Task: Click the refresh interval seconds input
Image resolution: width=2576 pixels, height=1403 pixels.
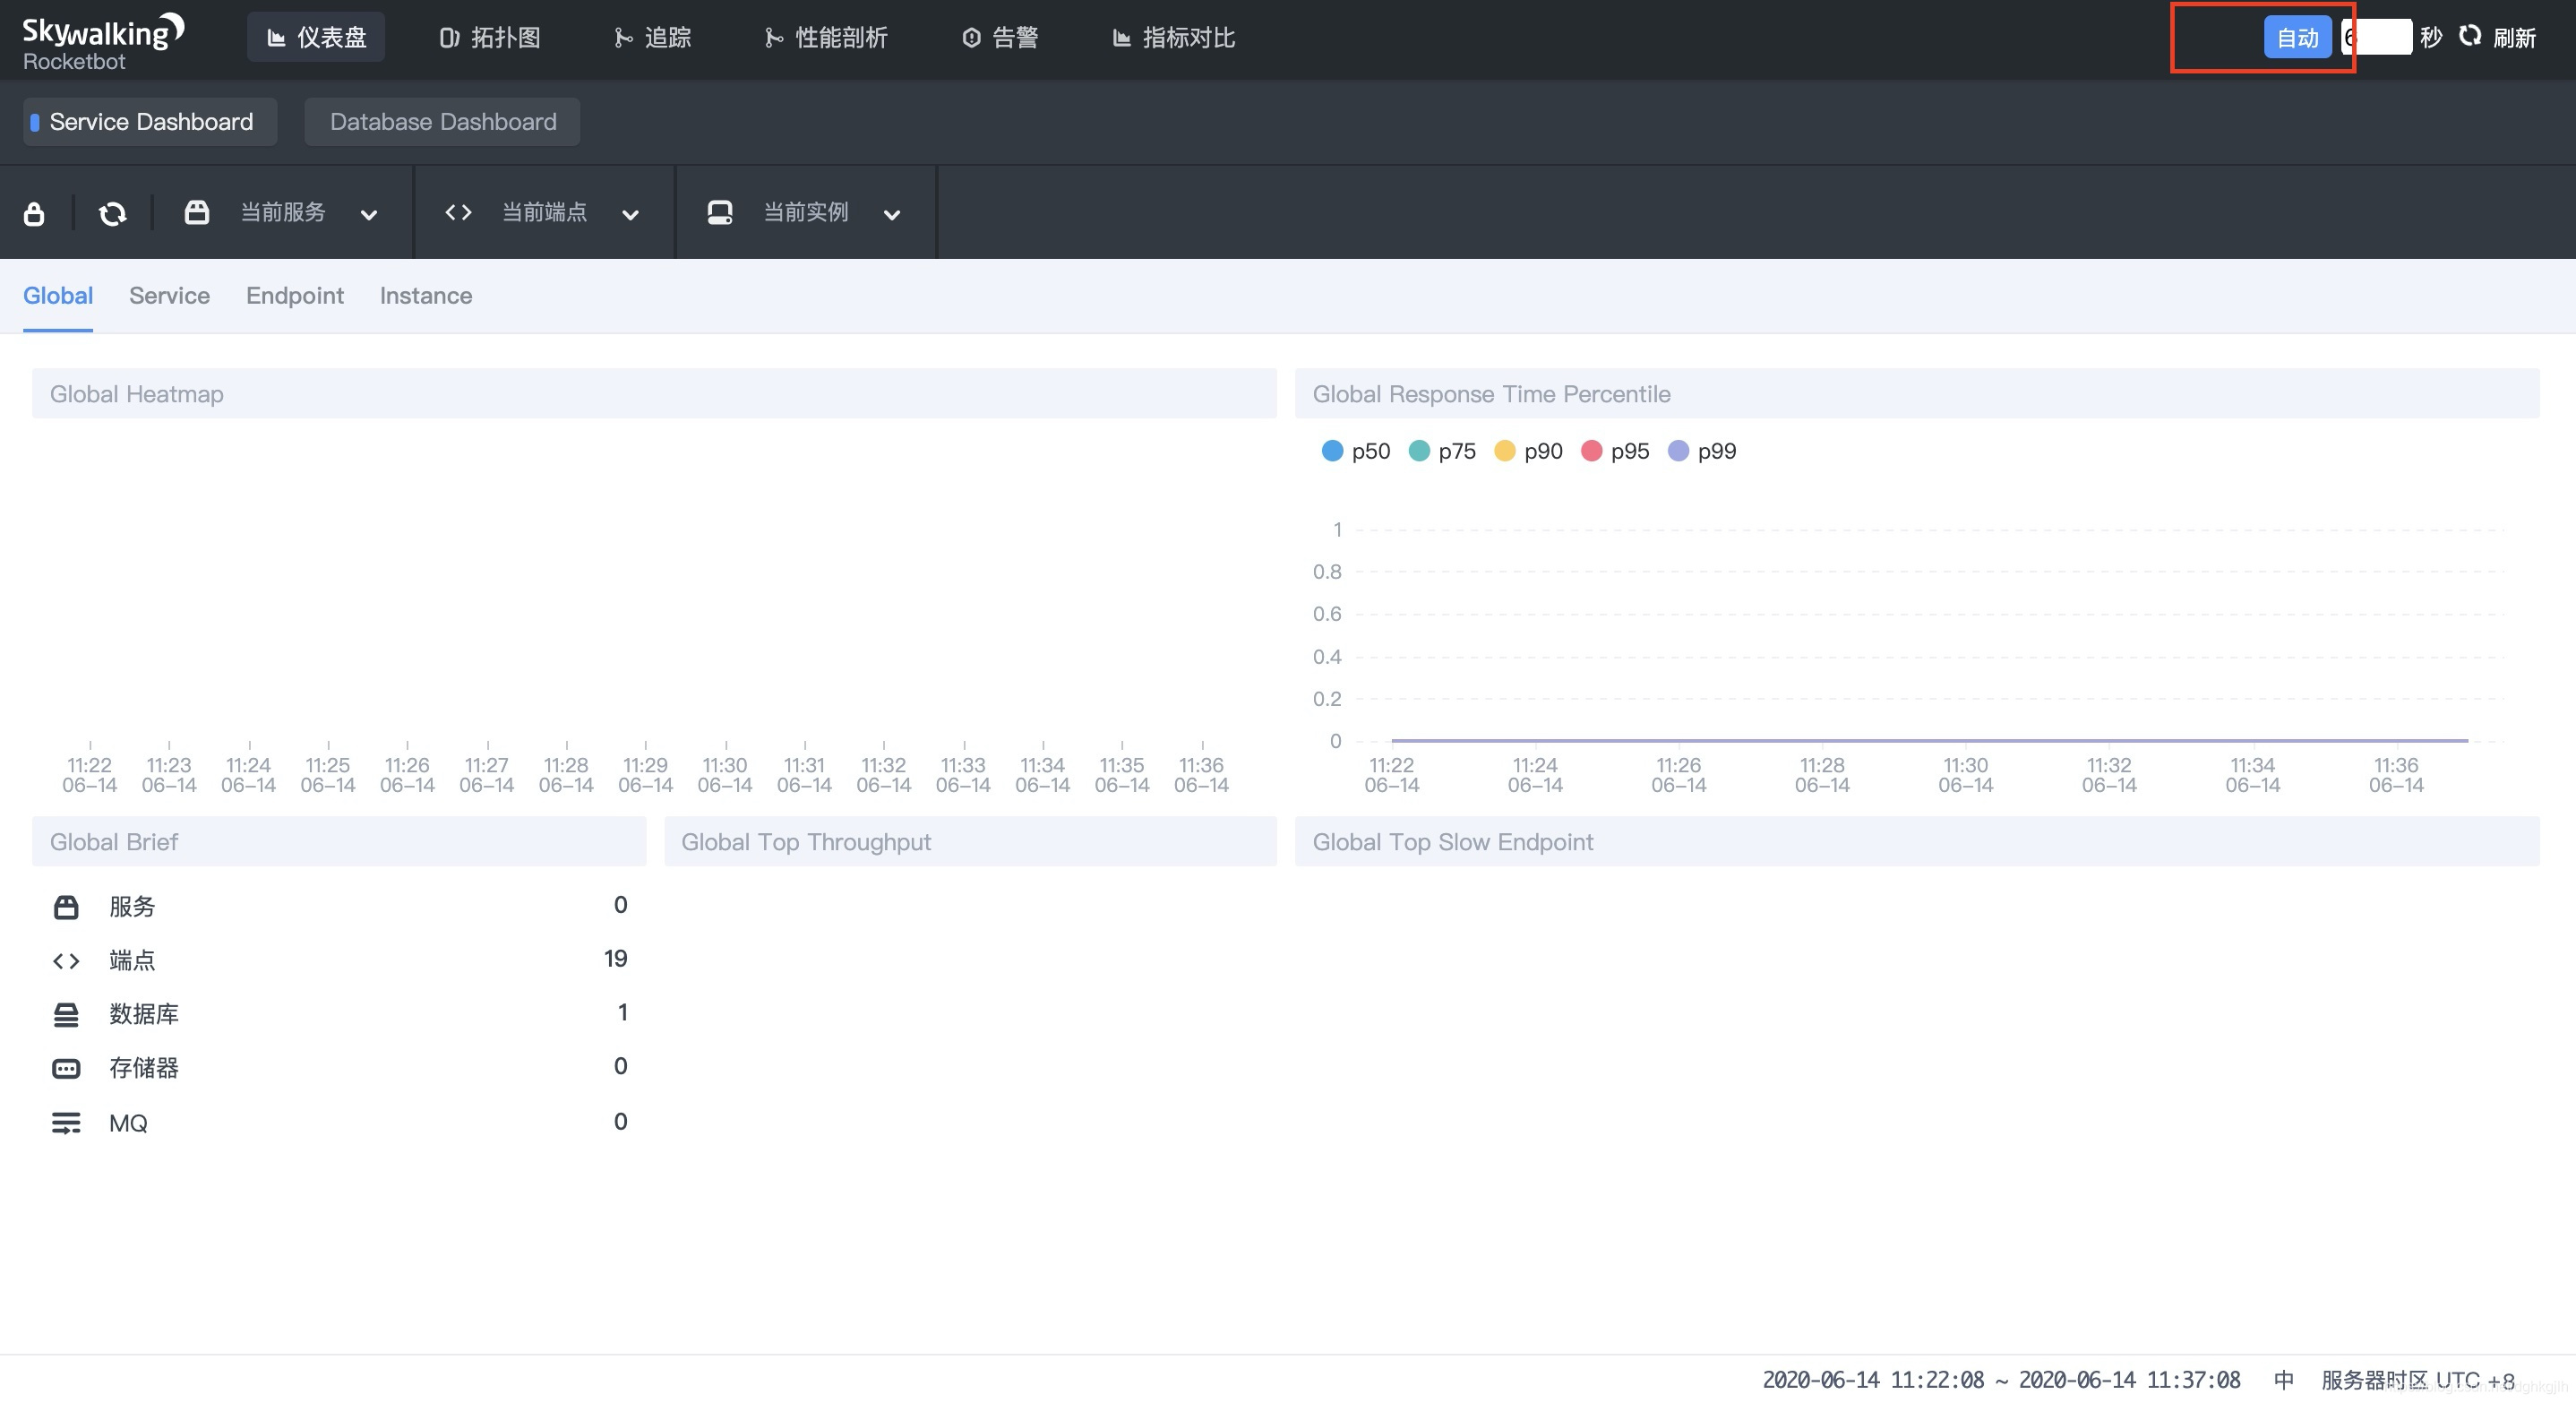Action: point(2378,38)
